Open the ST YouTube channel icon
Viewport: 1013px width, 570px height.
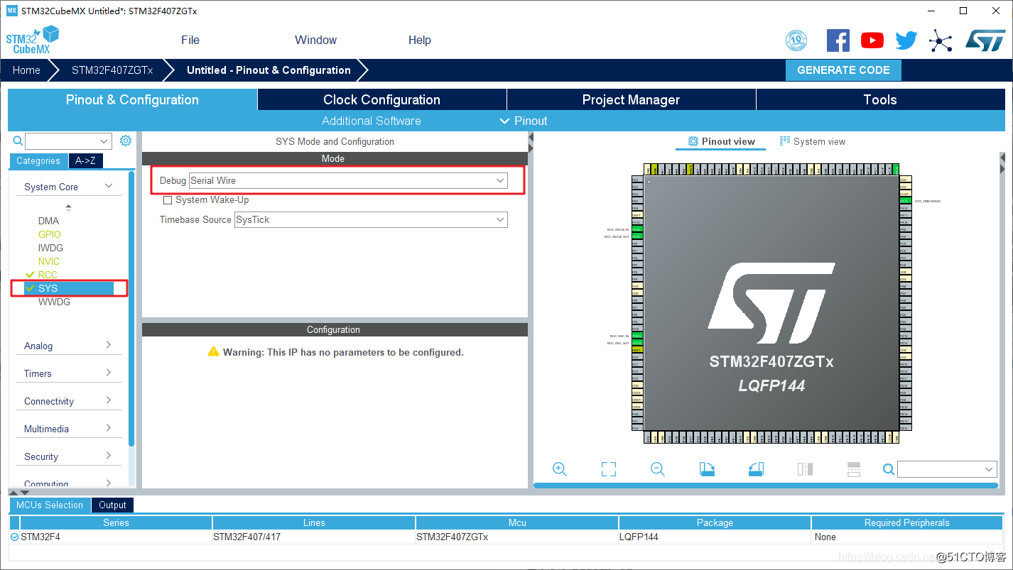click(872, 40)
